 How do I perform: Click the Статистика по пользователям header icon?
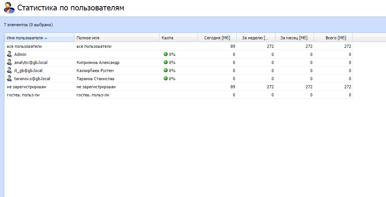(9, 8)
